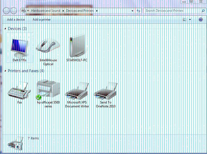This screenshot has height=154, width=207.
Task: Click the Devices and Printers breadcrumb
Action: [80, 10]
